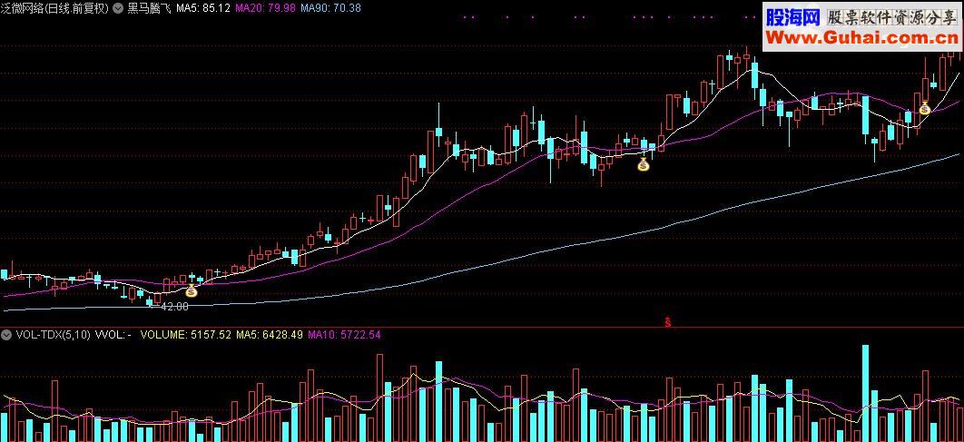Viewport: 964px width, 442px height.
Task: Click the 42.08 lowest price label
Action: coord(174,306)
